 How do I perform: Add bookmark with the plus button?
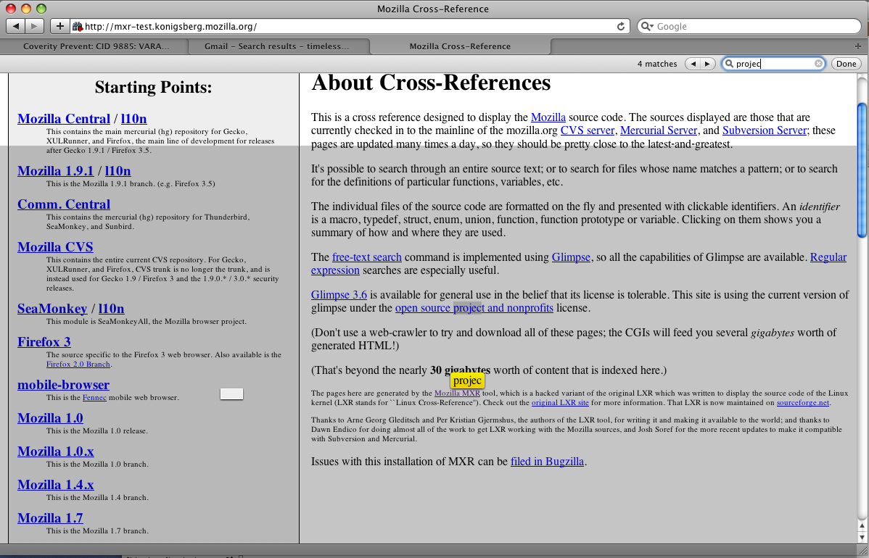tap(60, 26)
